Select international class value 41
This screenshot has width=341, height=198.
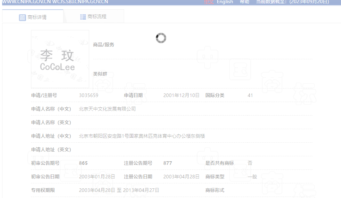pos(250,95)
